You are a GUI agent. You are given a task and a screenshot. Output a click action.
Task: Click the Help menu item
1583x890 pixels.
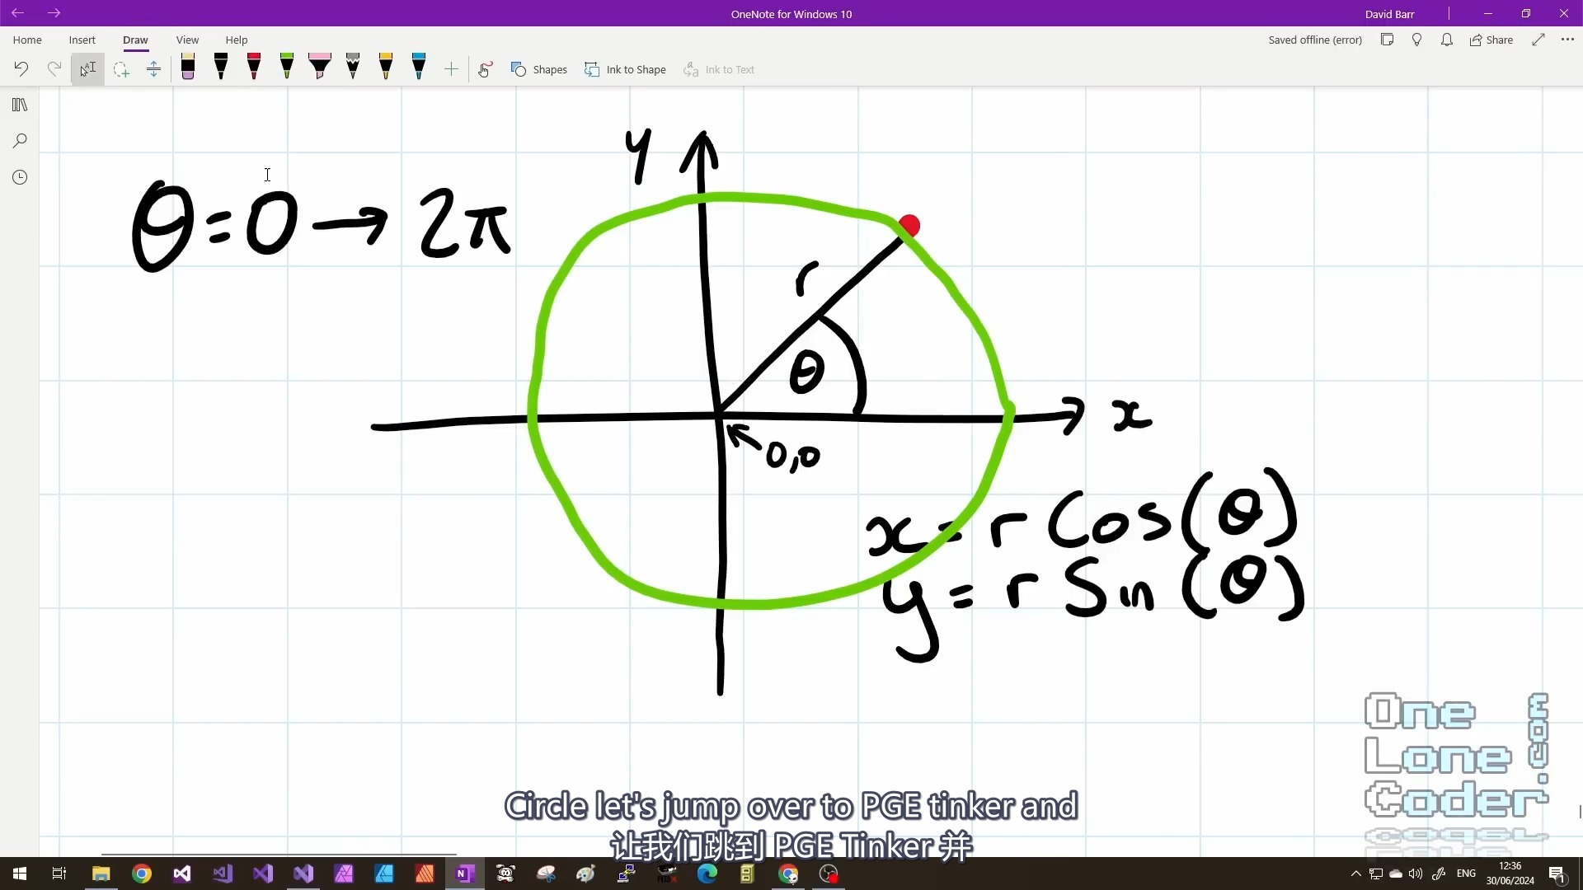236,40
